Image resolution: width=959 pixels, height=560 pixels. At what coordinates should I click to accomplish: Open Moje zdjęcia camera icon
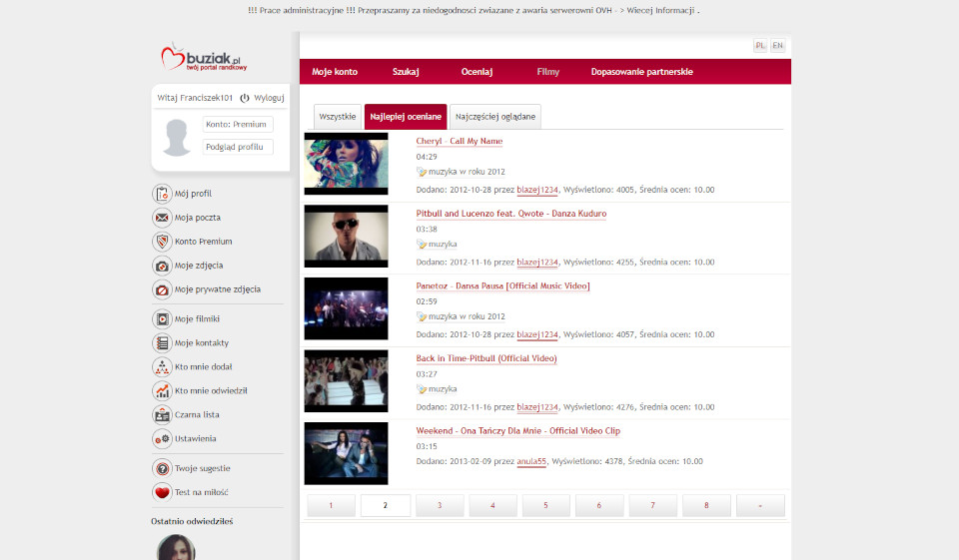(162, 266)
